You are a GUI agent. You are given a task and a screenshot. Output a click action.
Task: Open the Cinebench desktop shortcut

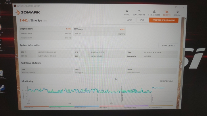pos(2,74)
